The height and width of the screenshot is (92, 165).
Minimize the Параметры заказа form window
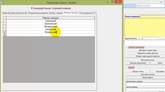[108, 2]
